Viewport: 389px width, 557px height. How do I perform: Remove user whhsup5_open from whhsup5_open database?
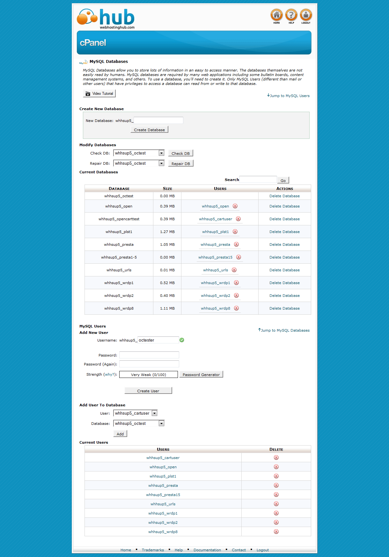tap(235, 206)
